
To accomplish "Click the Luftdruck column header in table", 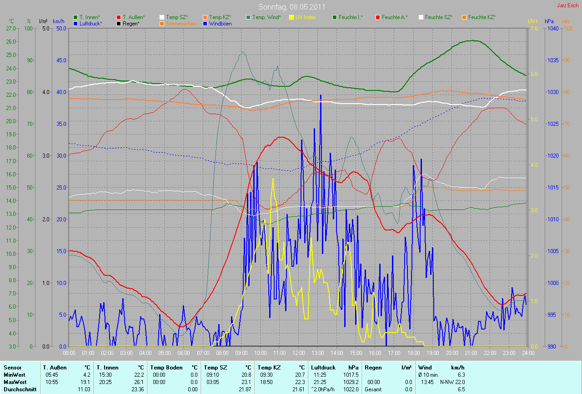I will point(323,367).
